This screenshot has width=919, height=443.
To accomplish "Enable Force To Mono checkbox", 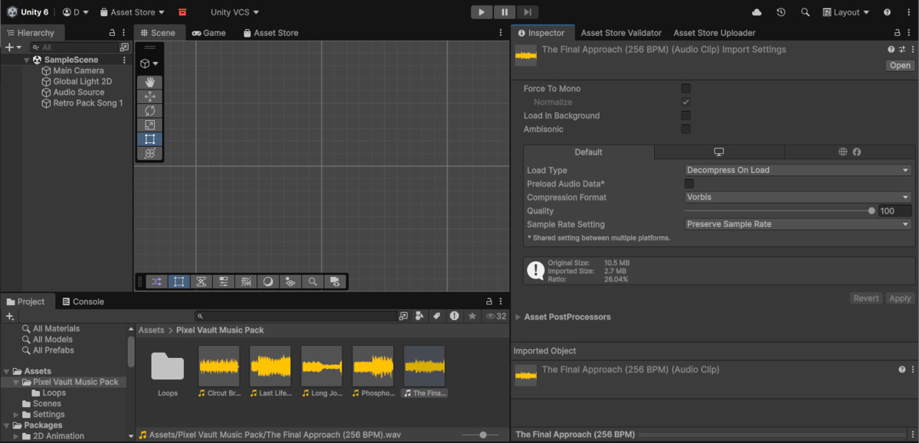I will 685,89.
